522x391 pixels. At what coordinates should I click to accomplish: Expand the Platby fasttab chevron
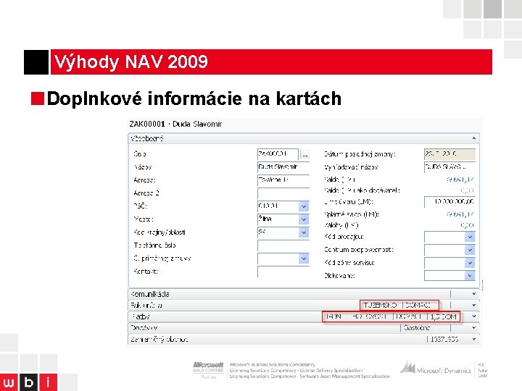point(473,316)
